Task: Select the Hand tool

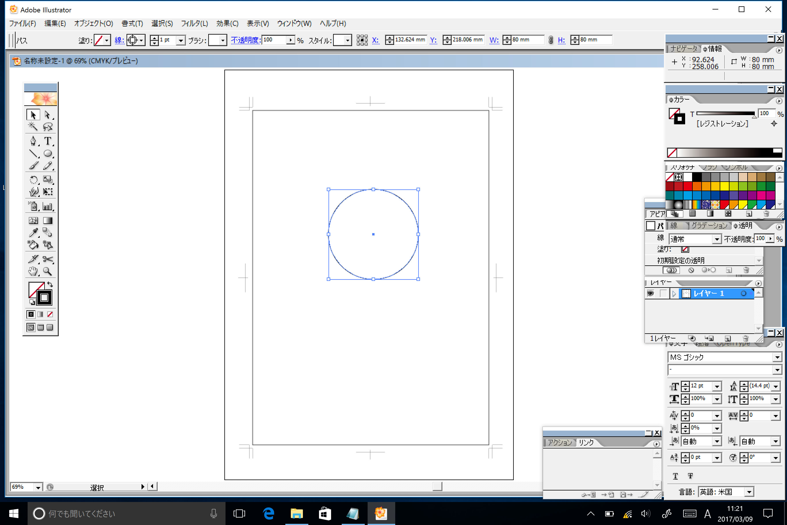Action: [x=33, y=271]
